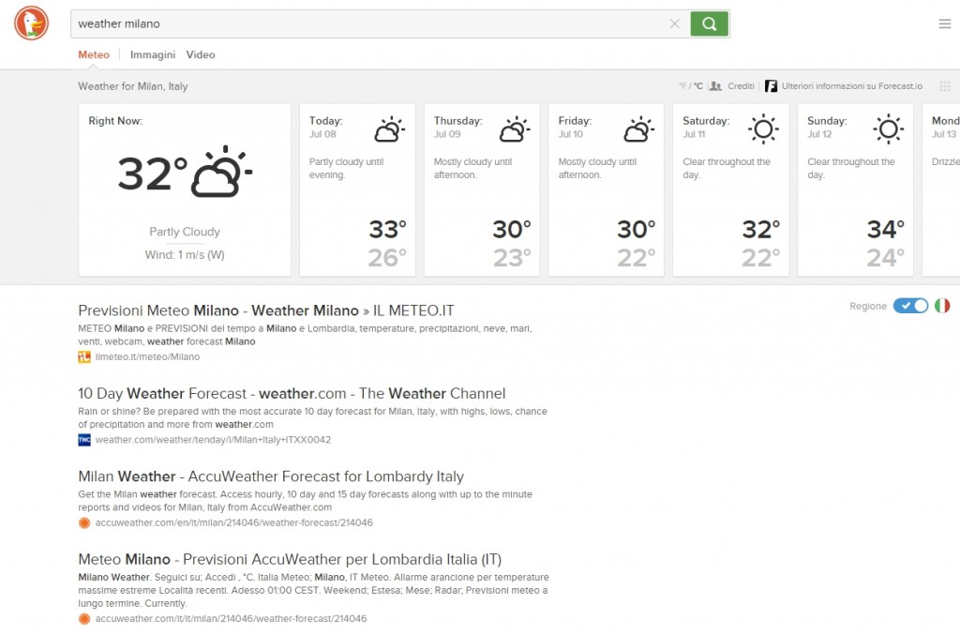Viewport: 960px width, 635px height.
Task: Click the green search magnifier button
Action: coord(709,23)
